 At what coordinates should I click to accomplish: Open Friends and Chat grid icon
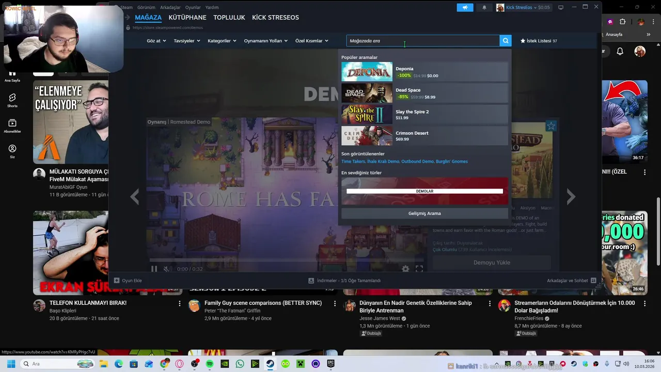click(x=593, y=281)
